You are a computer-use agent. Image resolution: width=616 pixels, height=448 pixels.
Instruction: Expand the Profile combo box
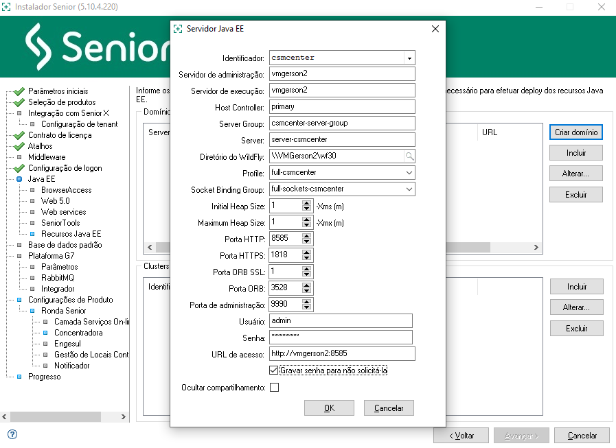[409, 172]
